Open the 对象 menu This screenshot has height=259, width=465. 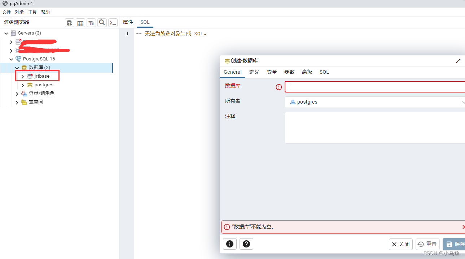[x=19, y=12]
